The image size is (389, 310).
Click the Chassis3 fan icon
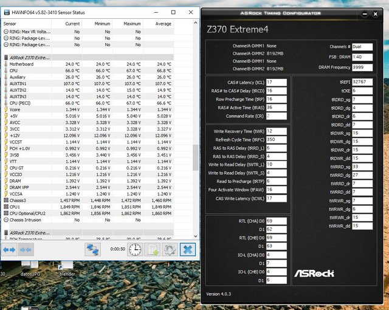click(6, 201)
